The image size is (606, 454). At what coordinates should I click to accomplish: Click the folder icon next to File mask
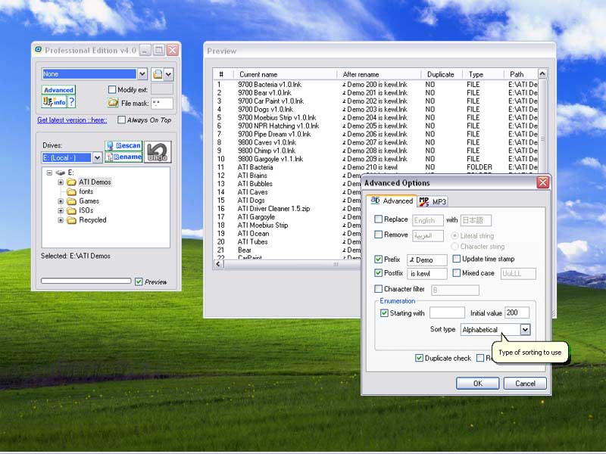pos(112,103)
